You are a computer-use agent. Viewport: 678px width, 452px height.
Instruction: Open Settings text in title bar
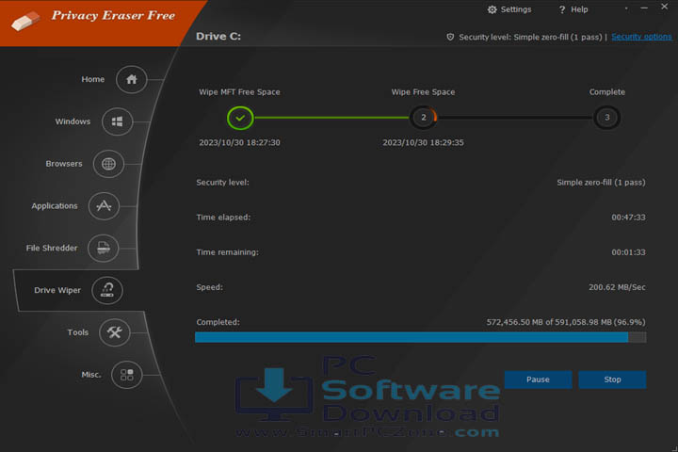[x=516, y=9]
